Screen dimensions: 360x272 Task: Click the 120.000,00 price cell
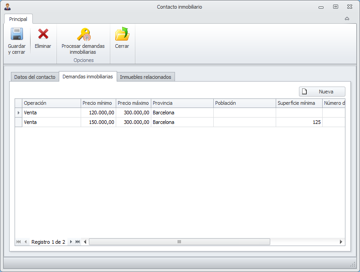98,113
